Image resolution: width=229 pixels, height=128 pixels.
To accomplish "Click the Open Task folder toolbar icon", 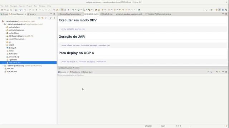I will tap(99, 10).
